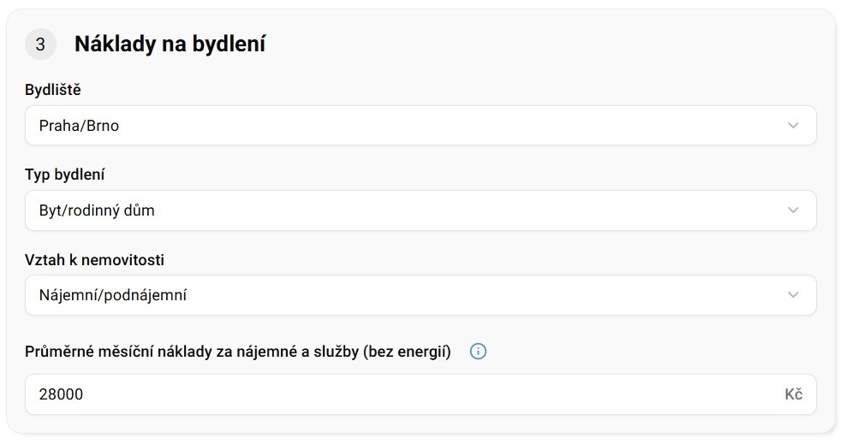Click the Nájemní/podnájemní selected value
The width and height of the screenshot is (846, 444).
(113, 295)
